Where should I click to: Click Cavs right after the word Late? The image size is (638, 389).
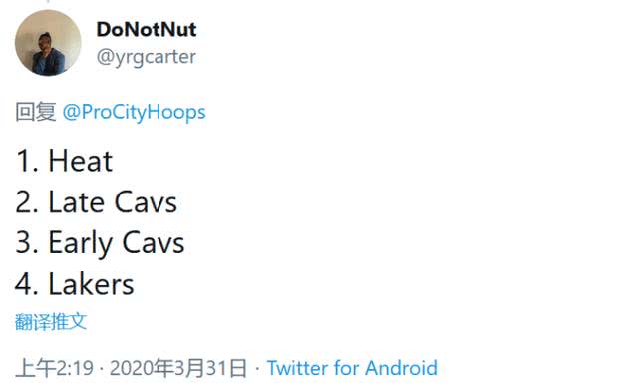click(x=146, y=202)
